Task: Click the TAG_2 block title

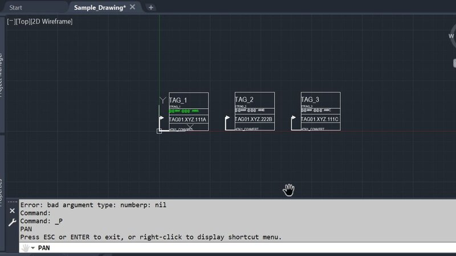Action: [244, 100]
